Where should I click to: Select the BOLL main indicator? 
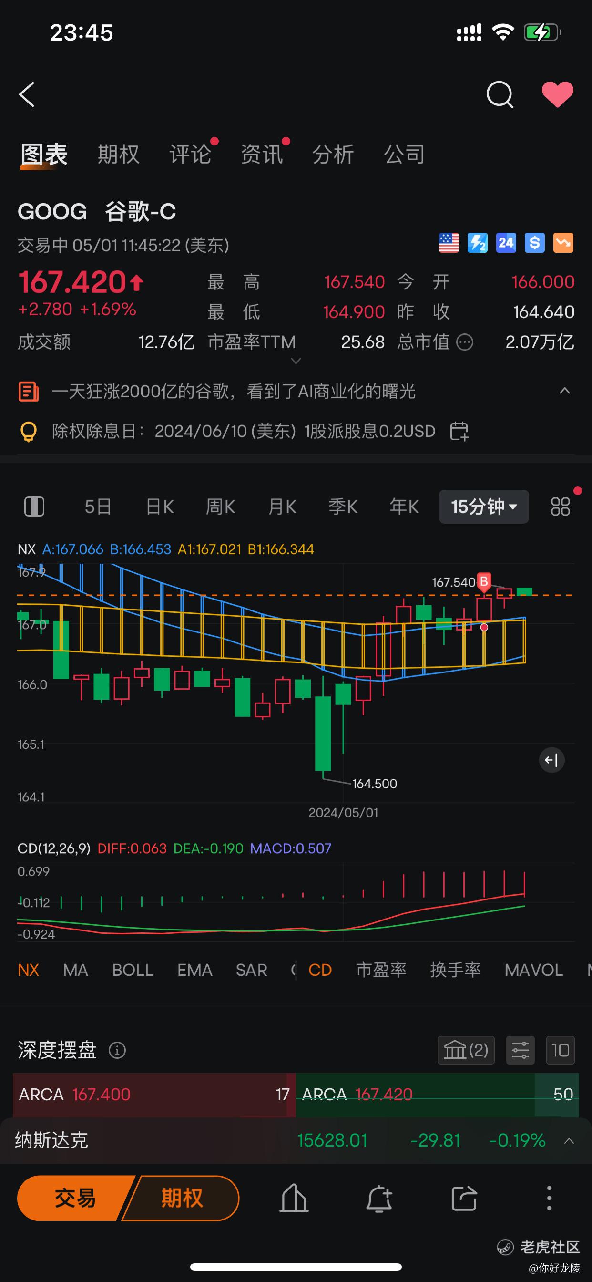tap(133, 970)
